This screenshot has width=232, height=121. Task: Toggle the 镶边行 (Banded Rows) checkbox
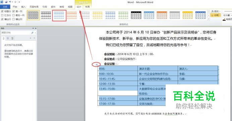pyautogui.click(x=2, y=19)
